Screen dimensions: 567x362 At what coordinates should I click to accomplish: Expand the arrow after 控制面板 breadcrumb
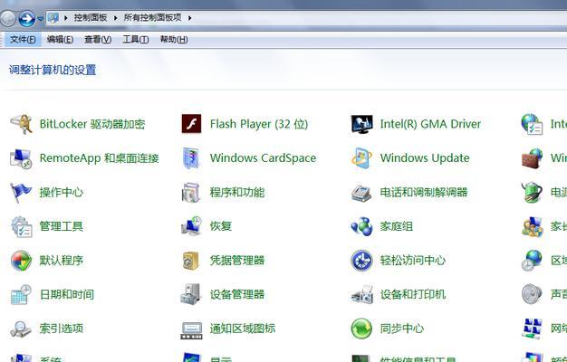tap(115, 18)
